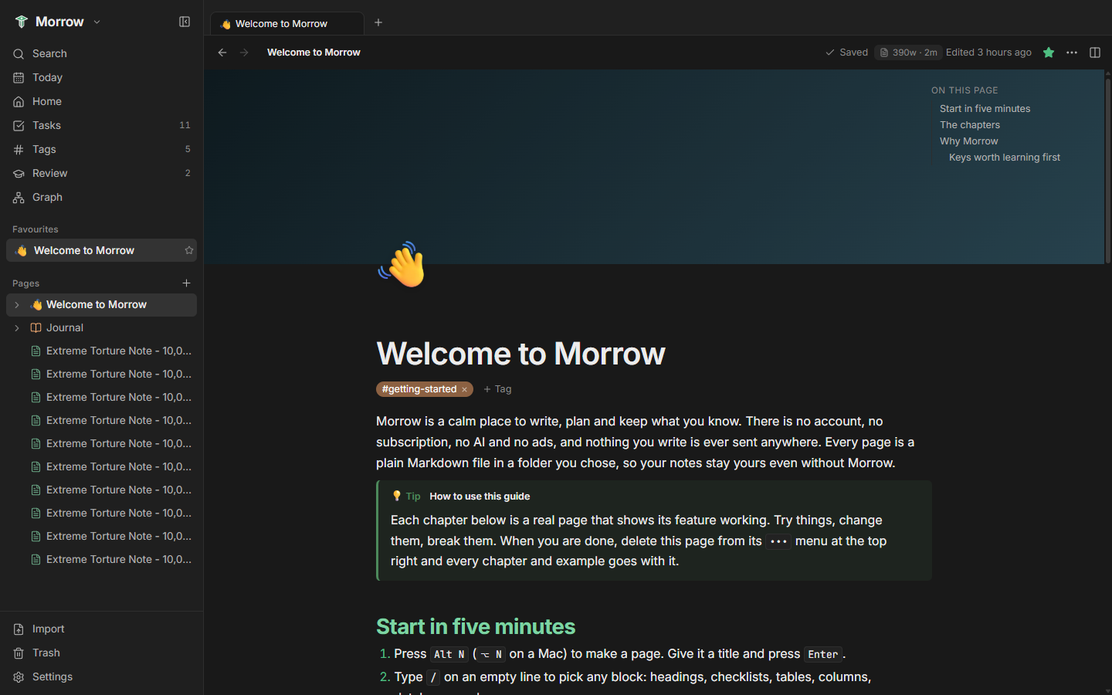Click the + Tag button

click(497, 389)
